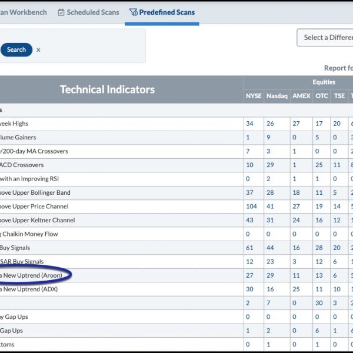Click TSE count 12 for Upper Keltner Channel
The image size is (353, 353).
(x=337, y=220)
